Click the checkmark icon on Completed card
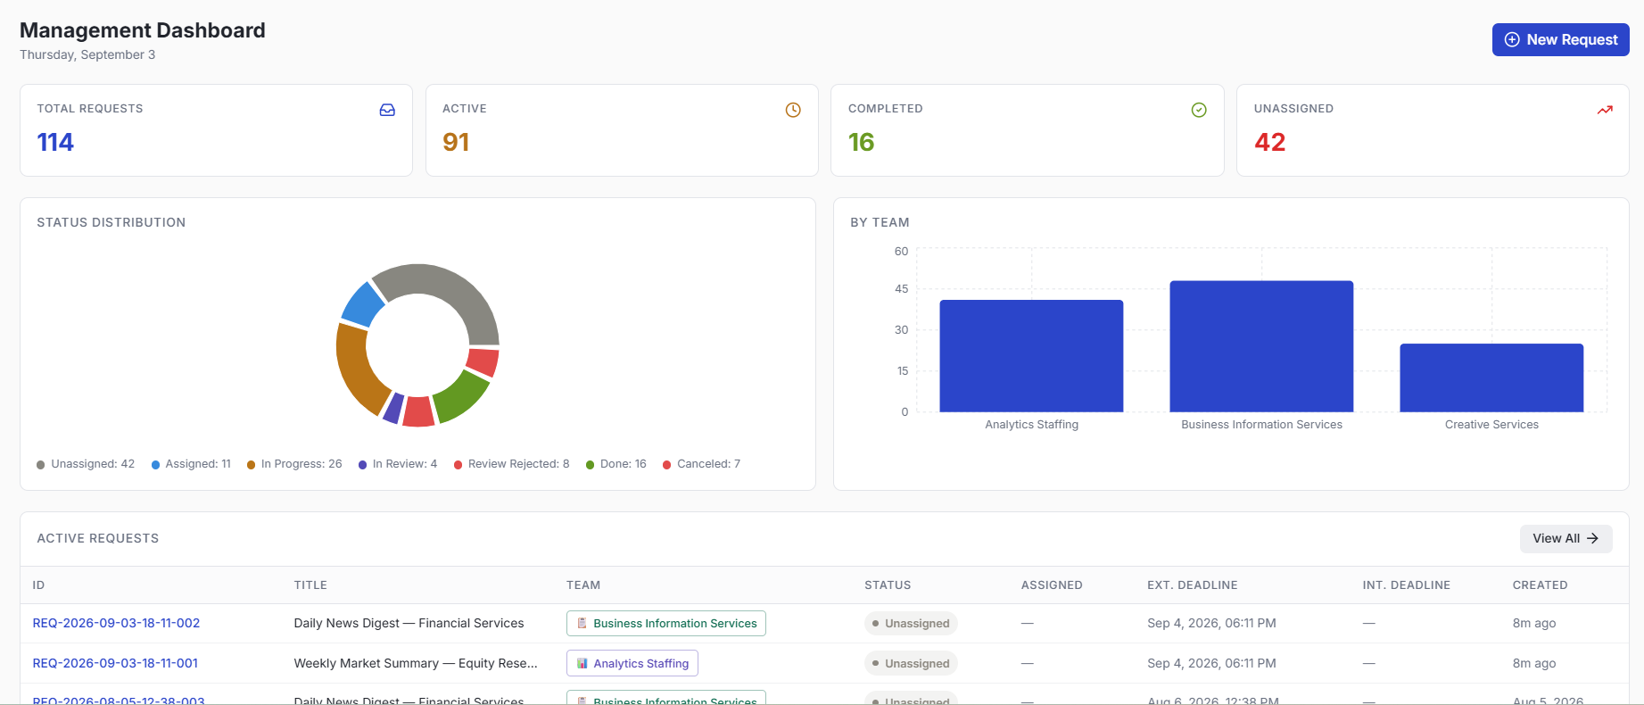Screen dimensions: 1644x705 [1199, 110]
